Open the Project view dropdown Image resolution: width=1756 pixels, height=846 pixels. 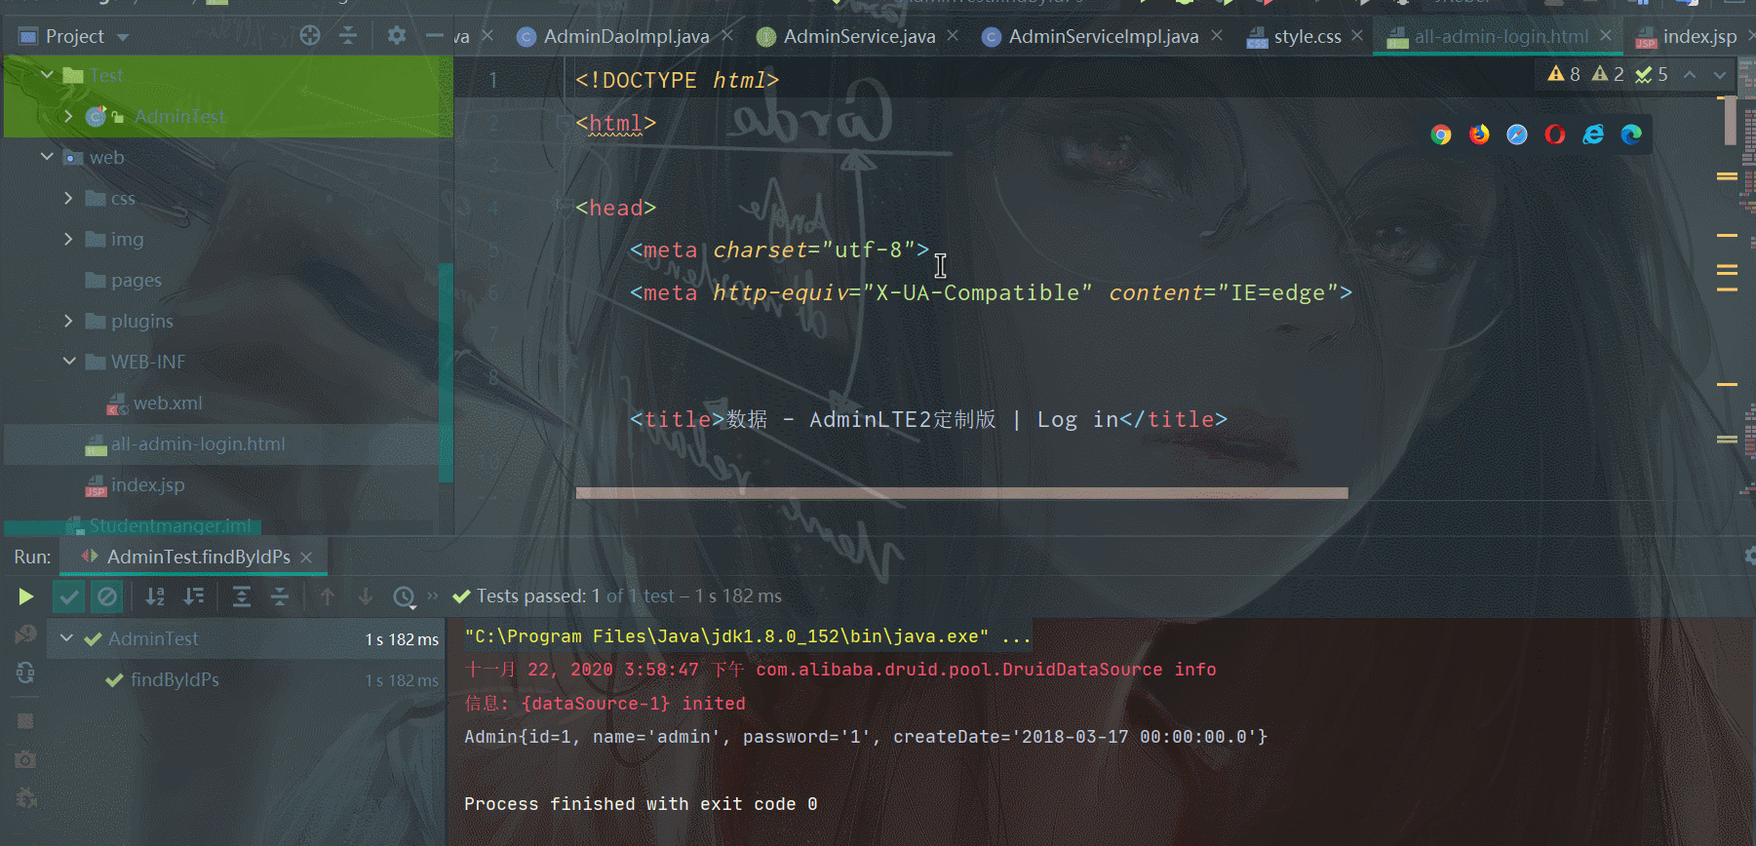click(123, 37)
